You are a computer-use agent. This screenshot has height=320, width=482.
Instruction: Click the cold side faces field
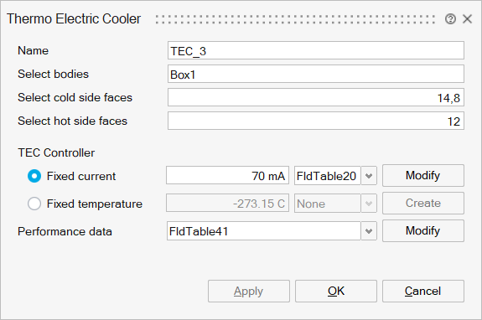(316, 97)
